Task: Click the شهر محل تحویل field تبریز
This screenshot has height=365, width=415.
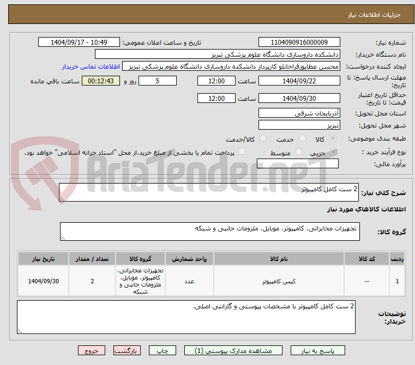Action: 299,125
